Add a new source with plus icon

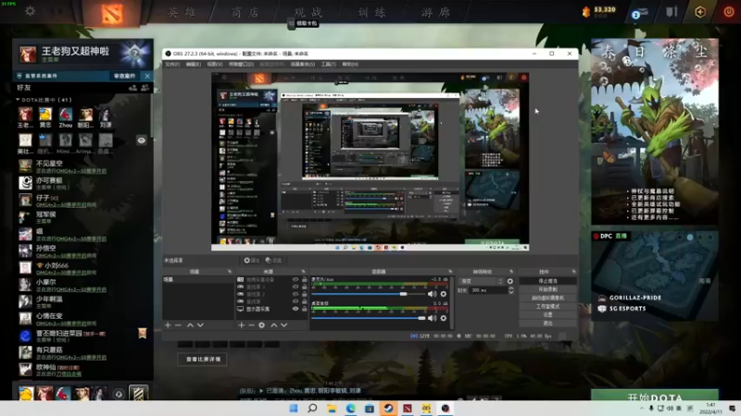[242, 325]
